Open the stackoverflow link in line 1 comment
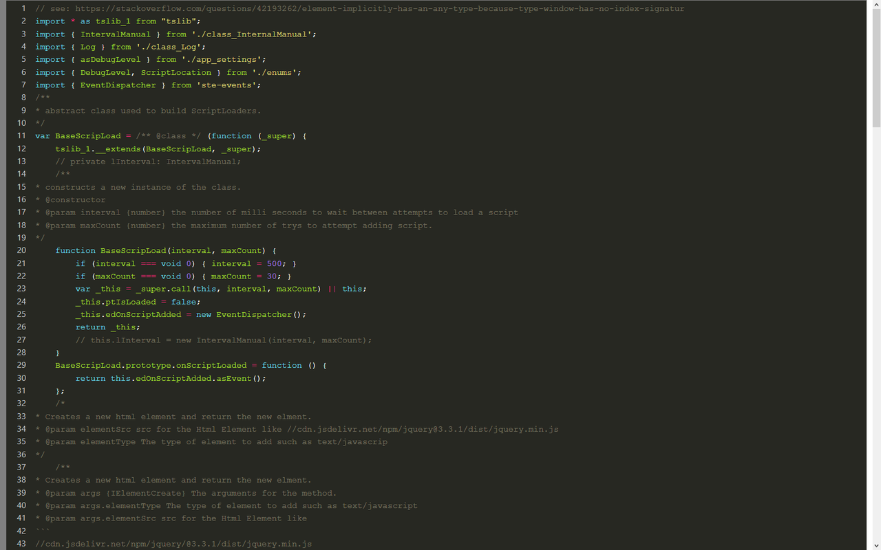This screenshot has width=881, height=550. click(x=379, y=8)
